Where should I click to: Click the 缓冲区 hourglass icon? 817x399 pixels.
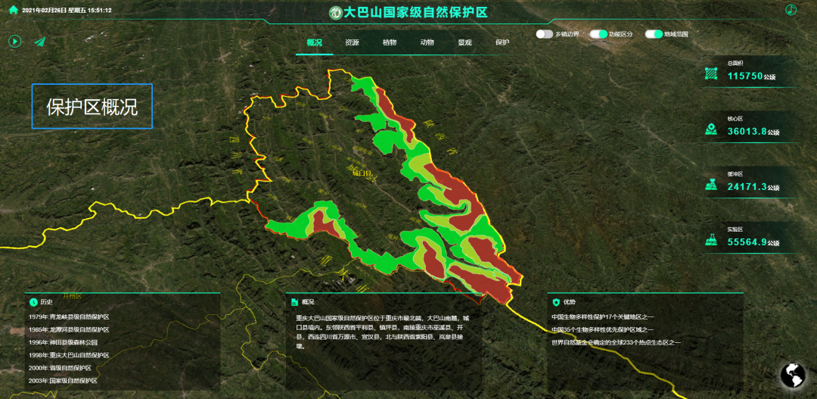pos(710,185)
